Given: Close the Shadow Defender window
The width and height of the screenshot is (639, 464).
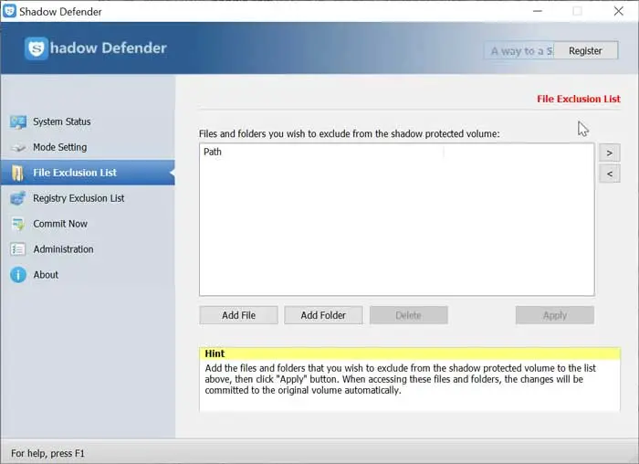Looking at the screenshot, I should (619, 11).
